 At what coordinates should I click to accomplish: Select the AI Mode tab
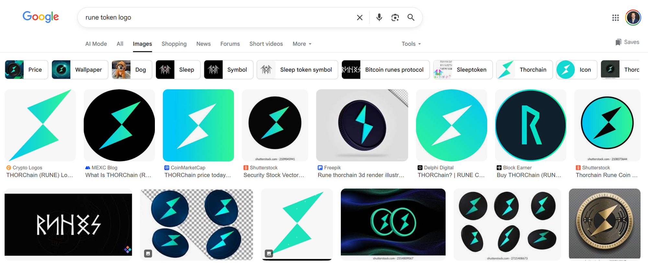coord(96,44)
